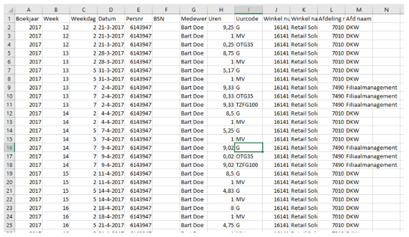The image size is (409, 237).
Task: Click the Weekdag header cell
Action: coord(84,19)
